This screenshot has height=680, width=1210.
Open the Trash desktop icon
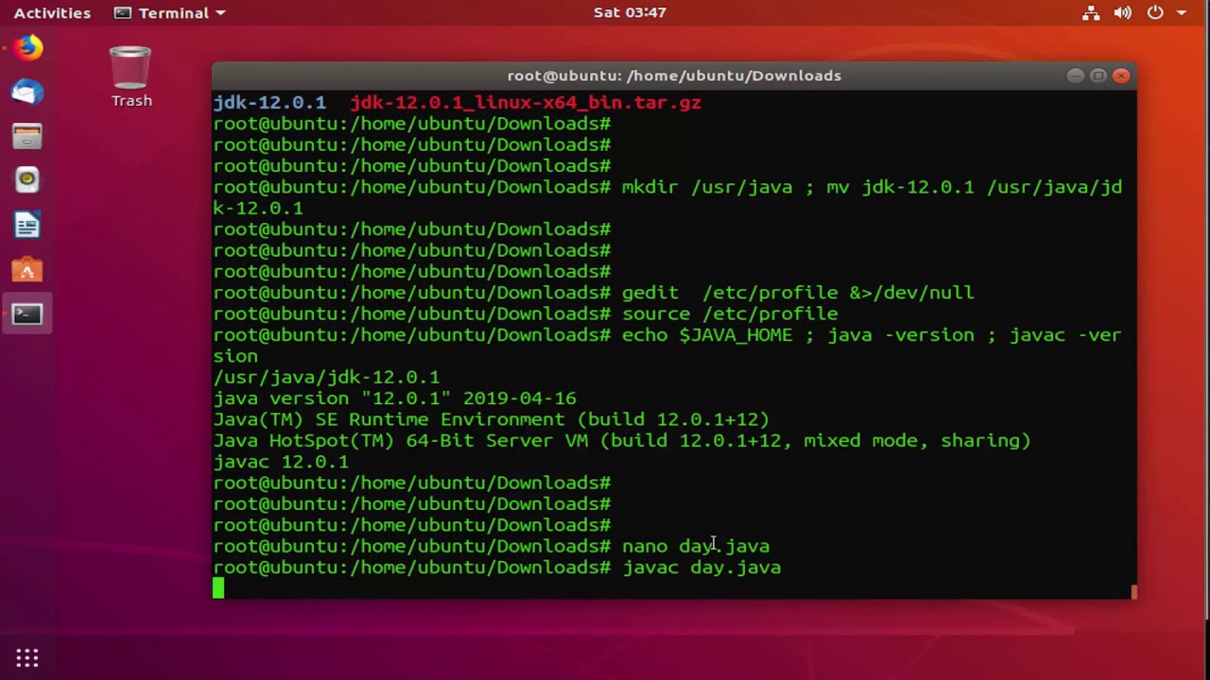coord(130,76)
